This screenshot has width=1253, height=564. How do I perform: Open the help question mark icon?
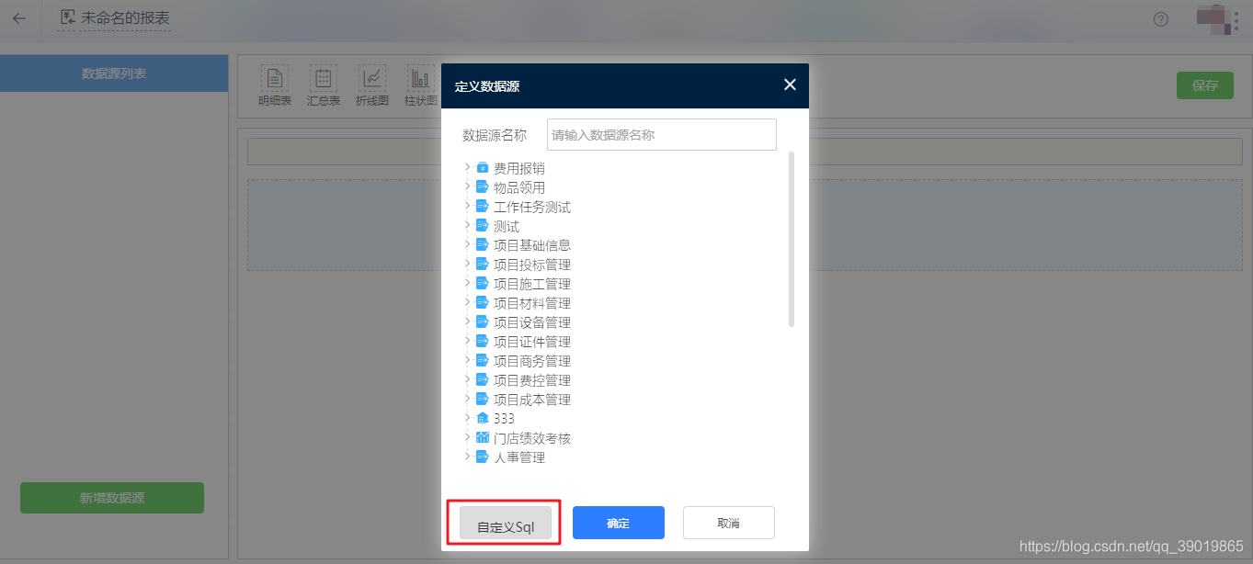click(x=1161, y=19)
